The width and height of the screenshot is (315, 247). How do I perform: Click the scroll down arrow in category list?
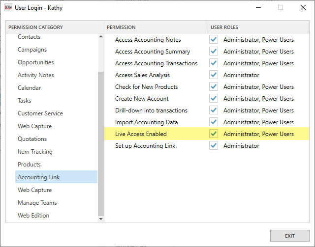[101, 219]
